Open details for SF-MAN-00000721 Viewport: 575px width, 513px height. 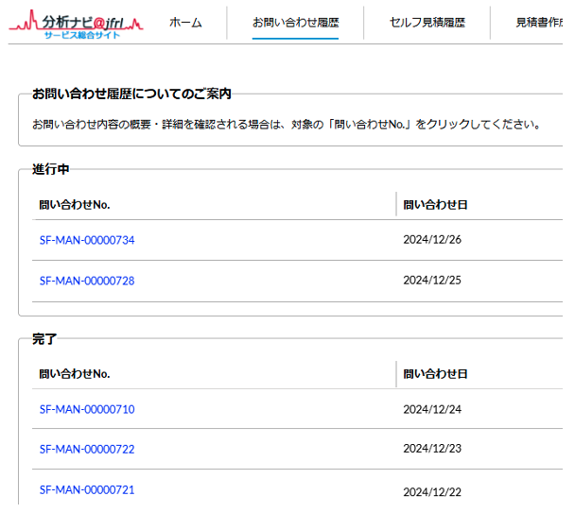pyautogui.click(x=87, y=490)
